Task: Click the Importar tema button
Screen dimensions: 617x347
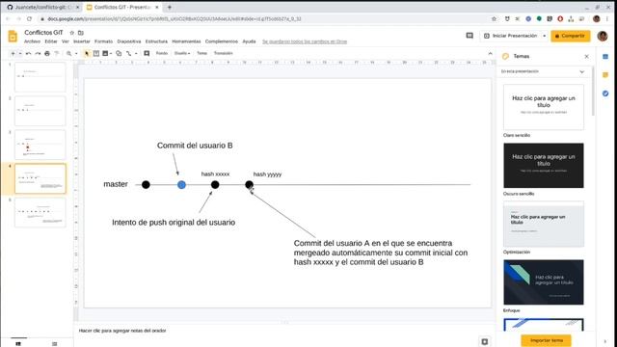Action: point(547,340)
